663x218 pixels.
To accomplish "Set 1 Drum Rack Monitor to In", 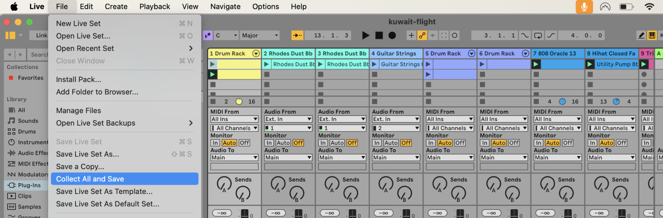I will 215,143.
